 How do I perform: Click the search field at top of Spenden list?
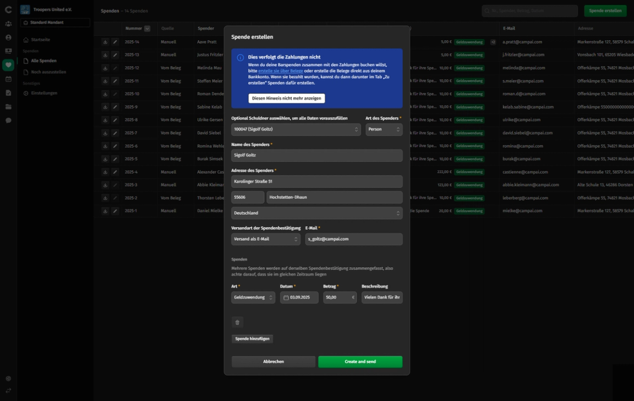click(x=529, y=11)
